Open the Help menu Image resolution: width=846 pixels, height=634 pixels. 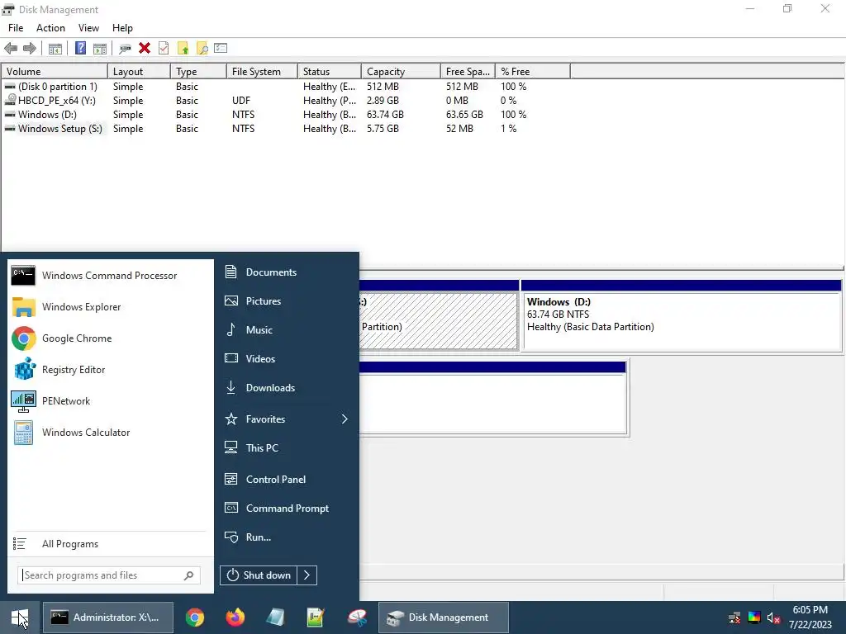click(122, 28)
